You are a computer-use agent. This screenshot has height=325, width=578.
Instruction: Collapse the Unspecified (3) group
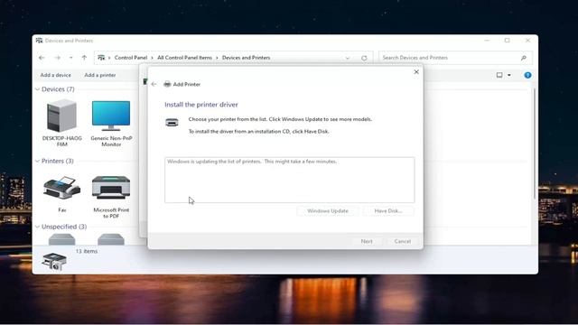pyautogui.click(x=37, y=227)
